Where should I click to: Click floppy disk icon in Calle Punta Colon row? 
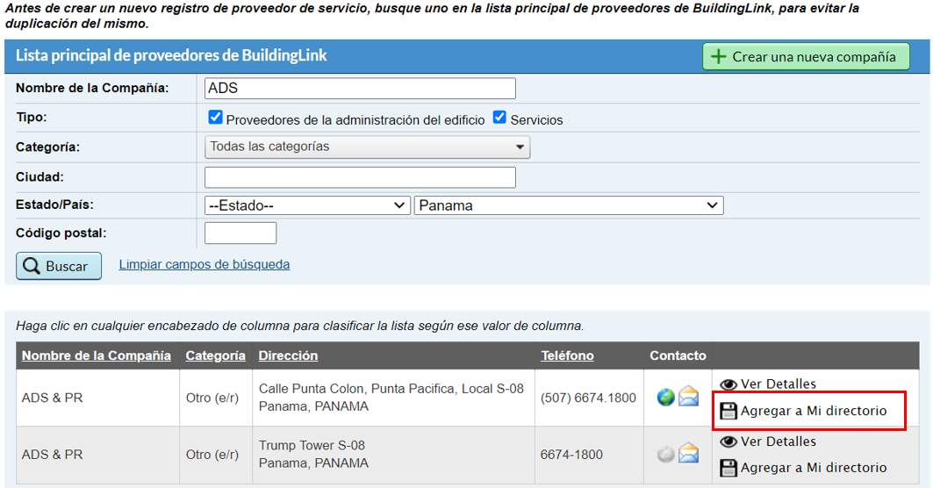tap(728, 411)
